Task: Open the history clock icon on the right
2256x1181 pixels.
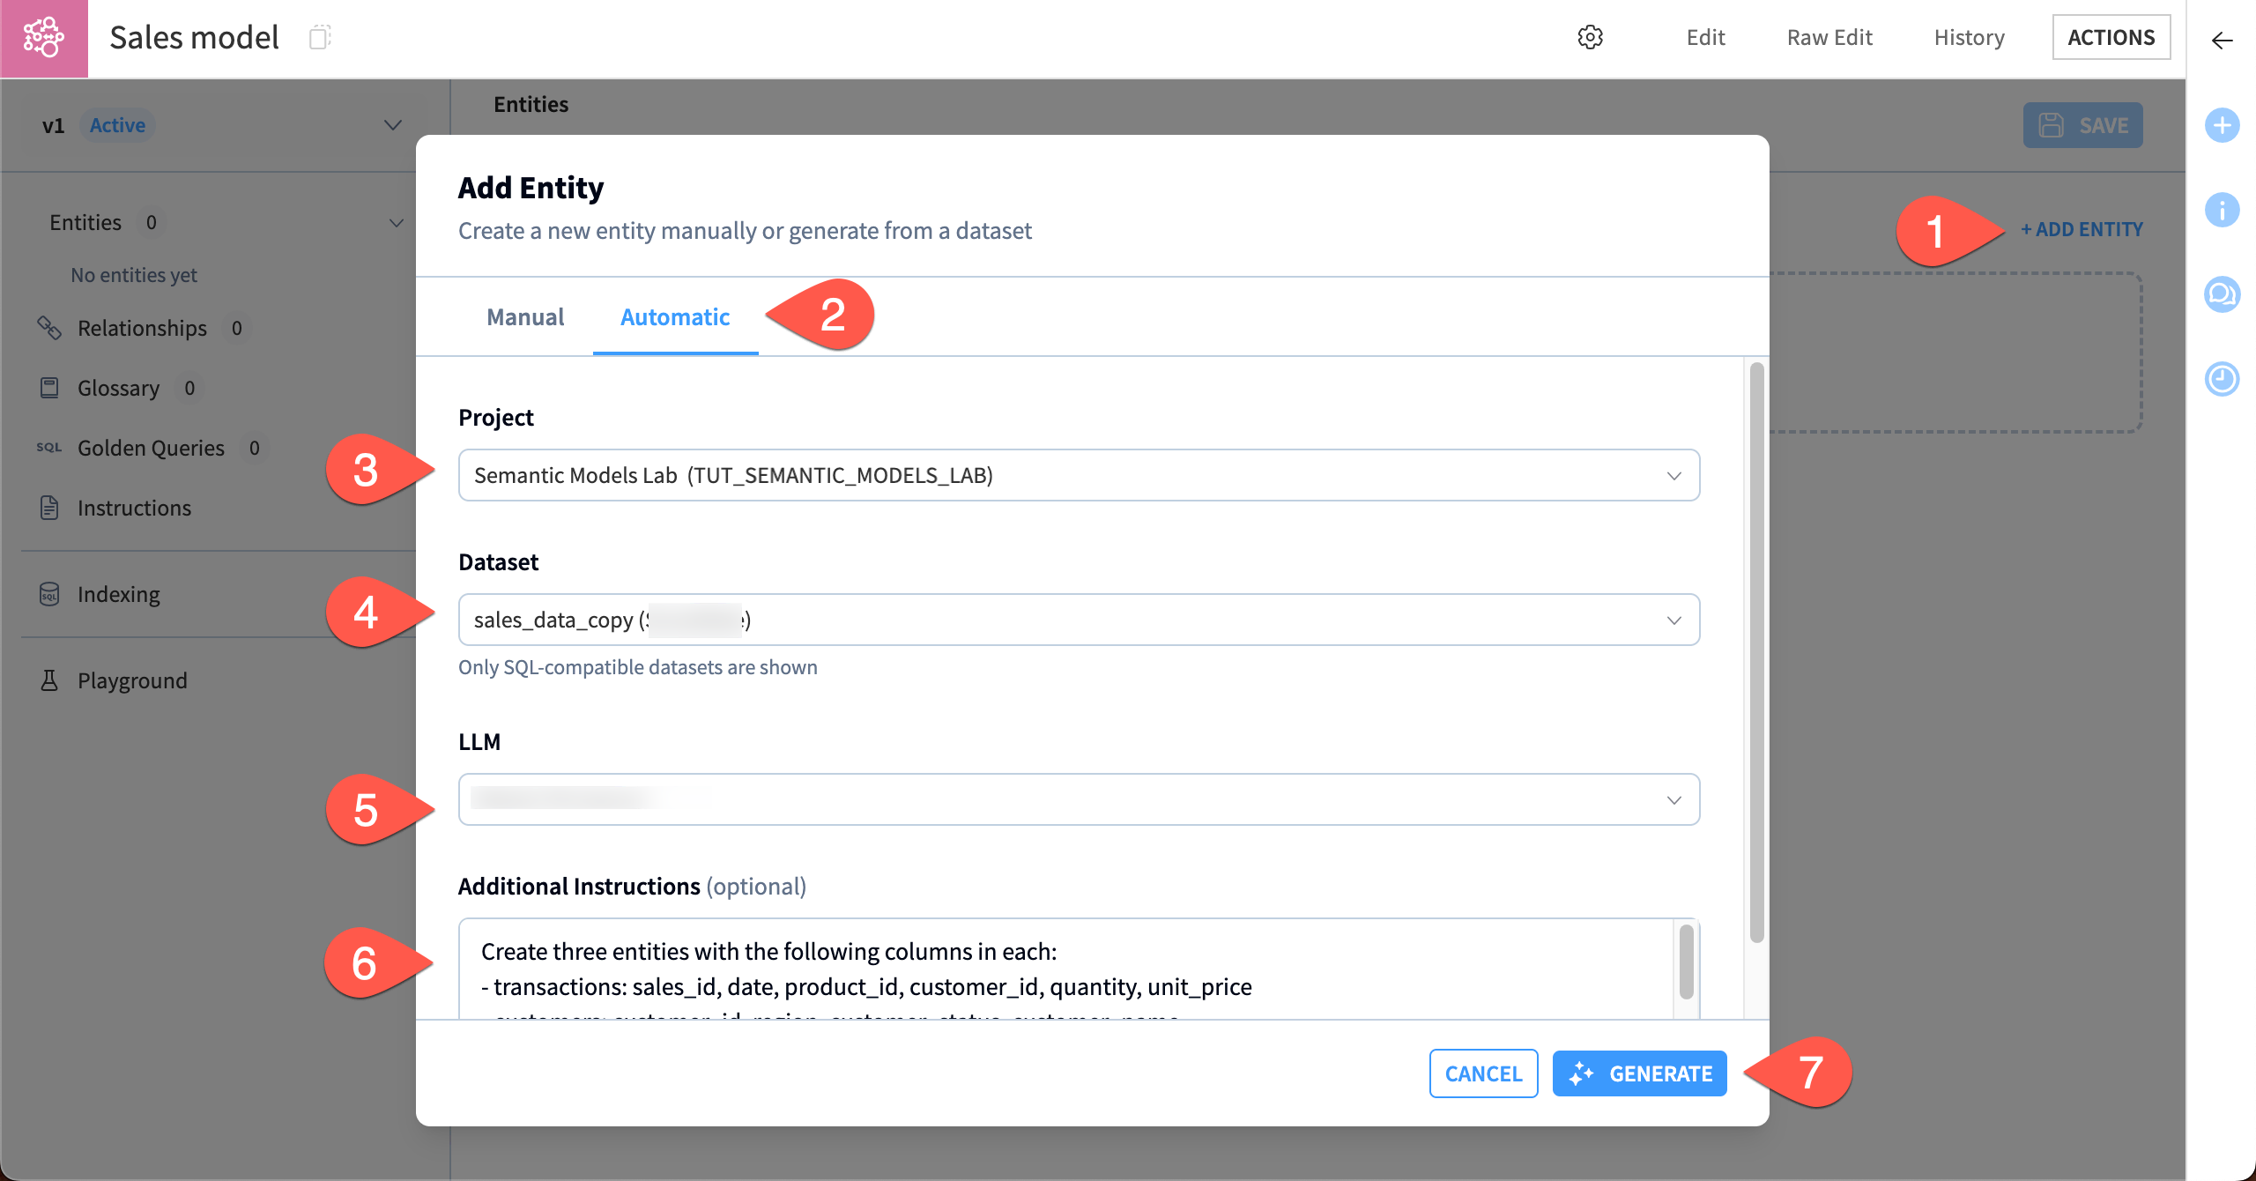Action: [x=2222, y=379]
